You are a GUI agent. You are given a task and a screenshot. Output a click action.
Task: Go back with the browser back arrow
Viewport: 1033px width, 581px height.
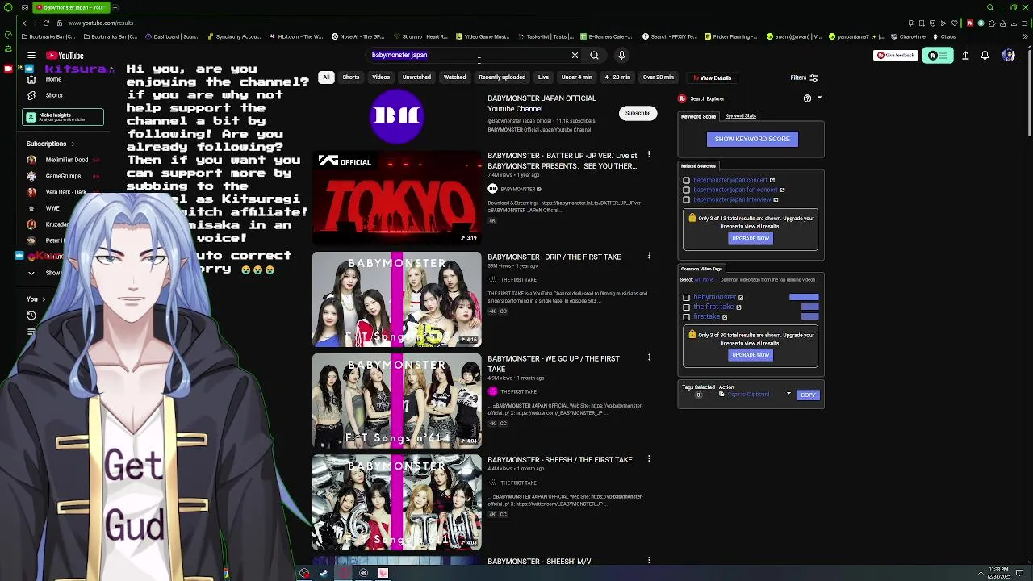(x=23, y=23)
